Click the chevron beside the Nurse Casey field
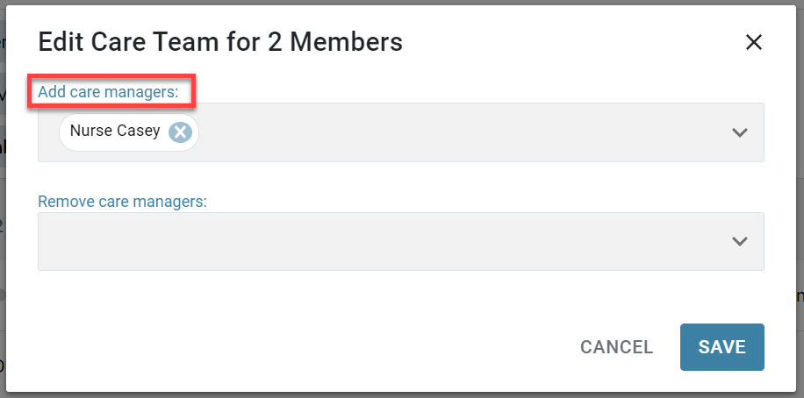The width and height of the screenshot is (804, 398). (739, 132)
